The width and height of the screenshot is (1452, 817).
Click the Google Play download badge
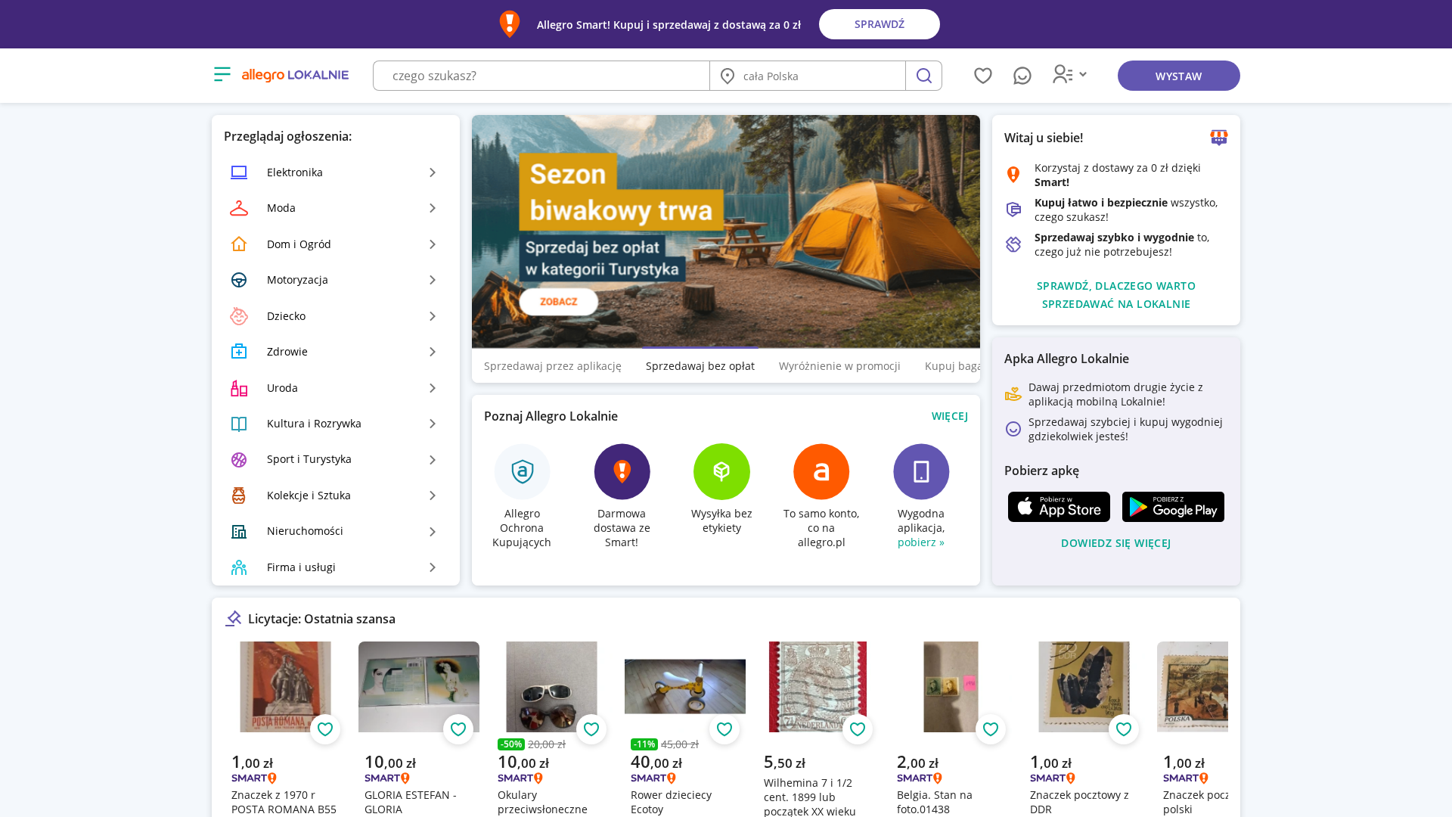coord(1173,507)
